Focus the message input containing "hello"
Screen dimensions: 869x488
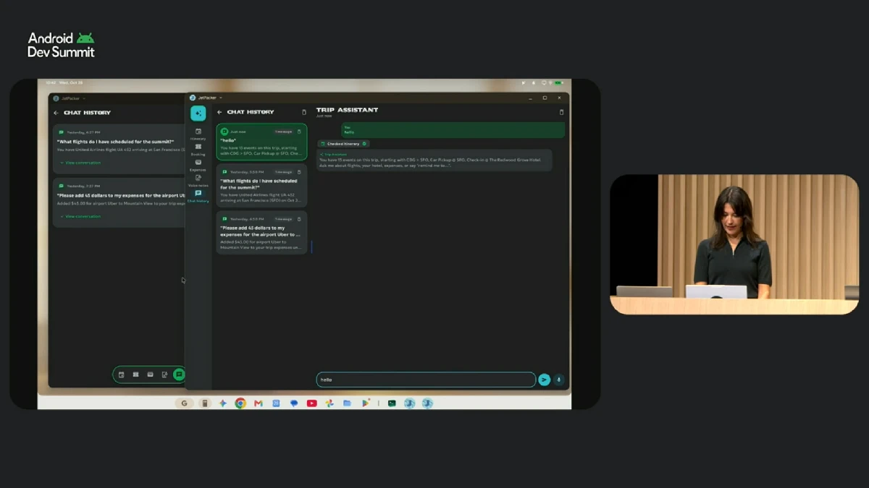pos(426,380)
